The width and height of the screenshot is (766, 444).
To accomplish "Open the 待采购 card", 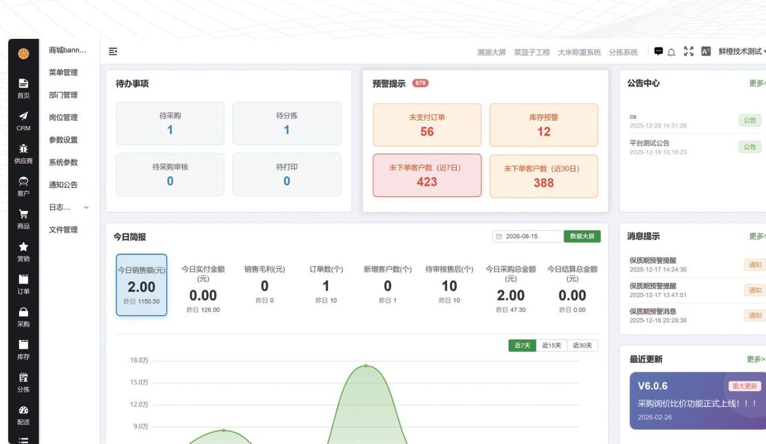I will [170, 123].
